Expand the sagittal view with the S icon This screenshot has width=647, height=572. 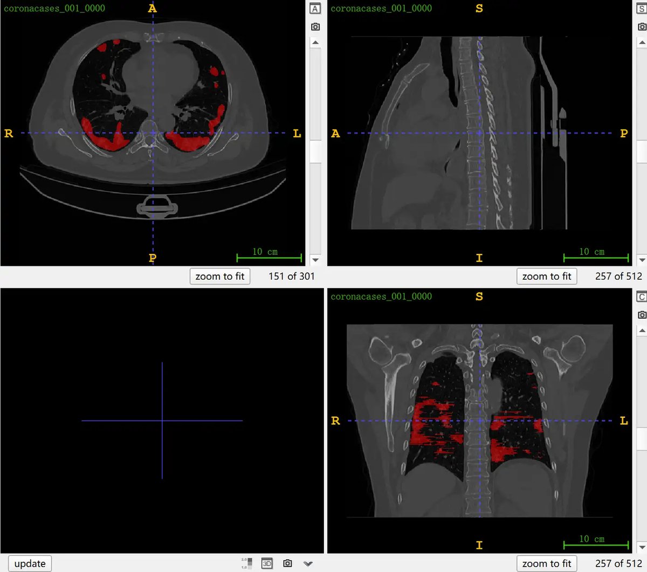point(642,9)
